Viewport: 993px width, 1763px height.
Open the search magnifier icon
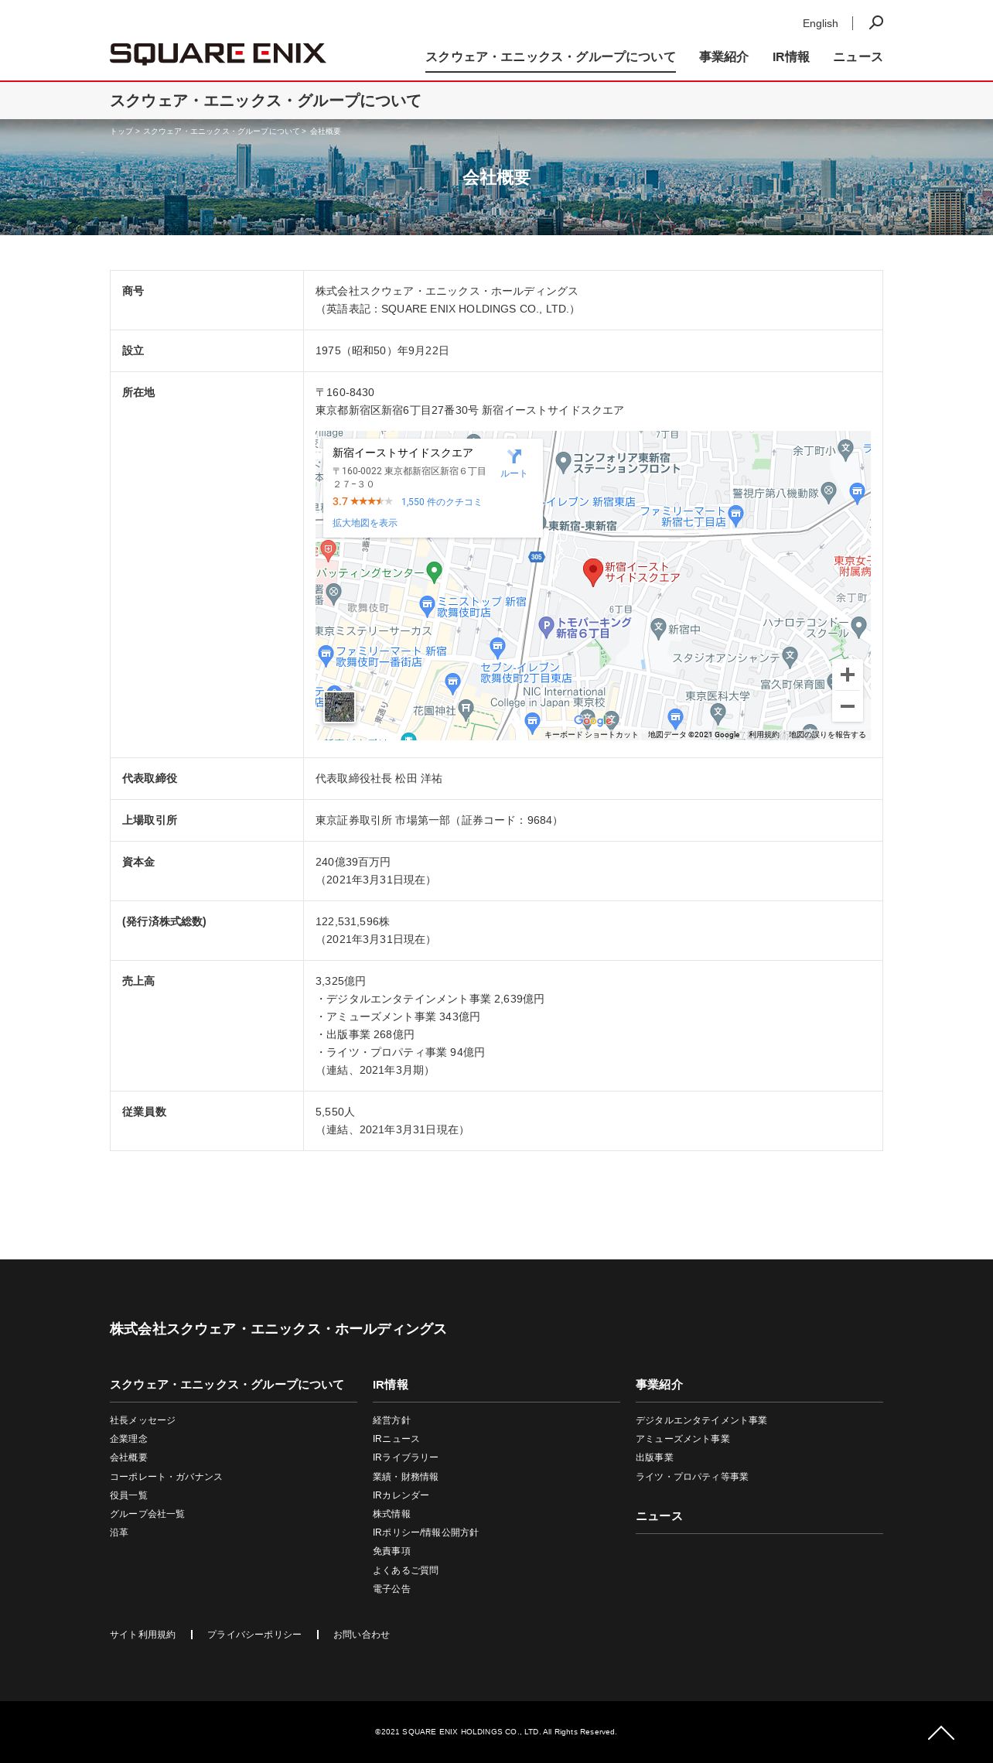pyautogui.click(x=875, y=22)
